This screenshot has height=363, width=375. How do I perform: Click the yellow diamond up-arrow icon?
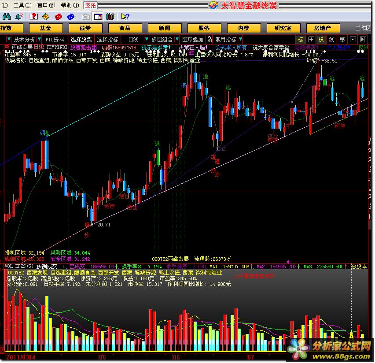[46, 17]
